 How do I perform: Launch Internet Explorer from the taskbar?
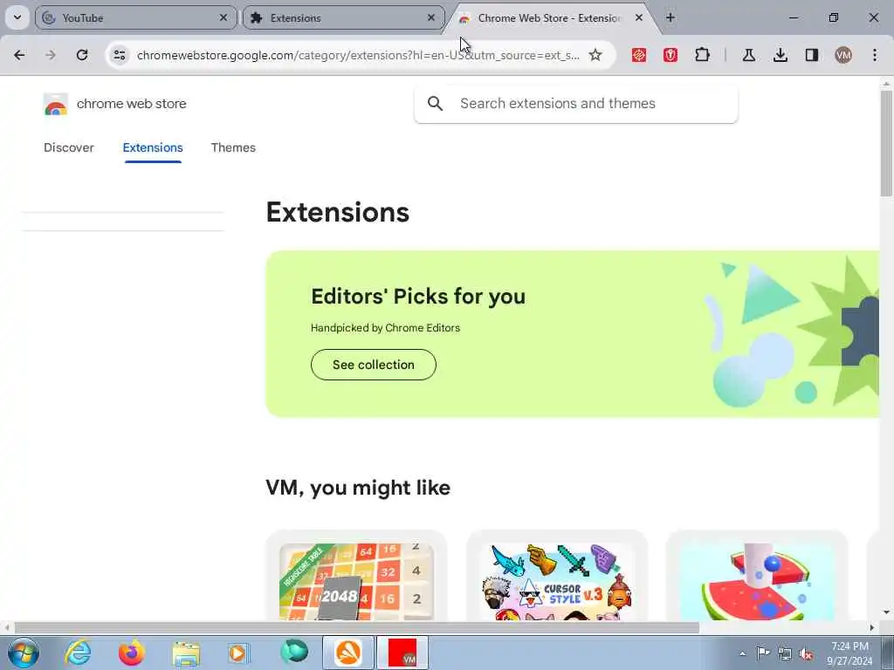click(x=78, y=653)
